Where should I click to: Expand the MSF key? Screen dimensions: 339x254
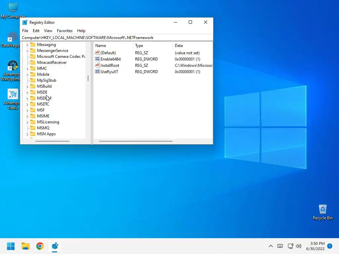[x=27, y=110]
